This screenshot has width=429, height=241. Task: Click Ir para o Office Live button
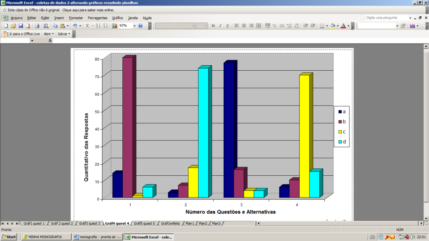22,34
